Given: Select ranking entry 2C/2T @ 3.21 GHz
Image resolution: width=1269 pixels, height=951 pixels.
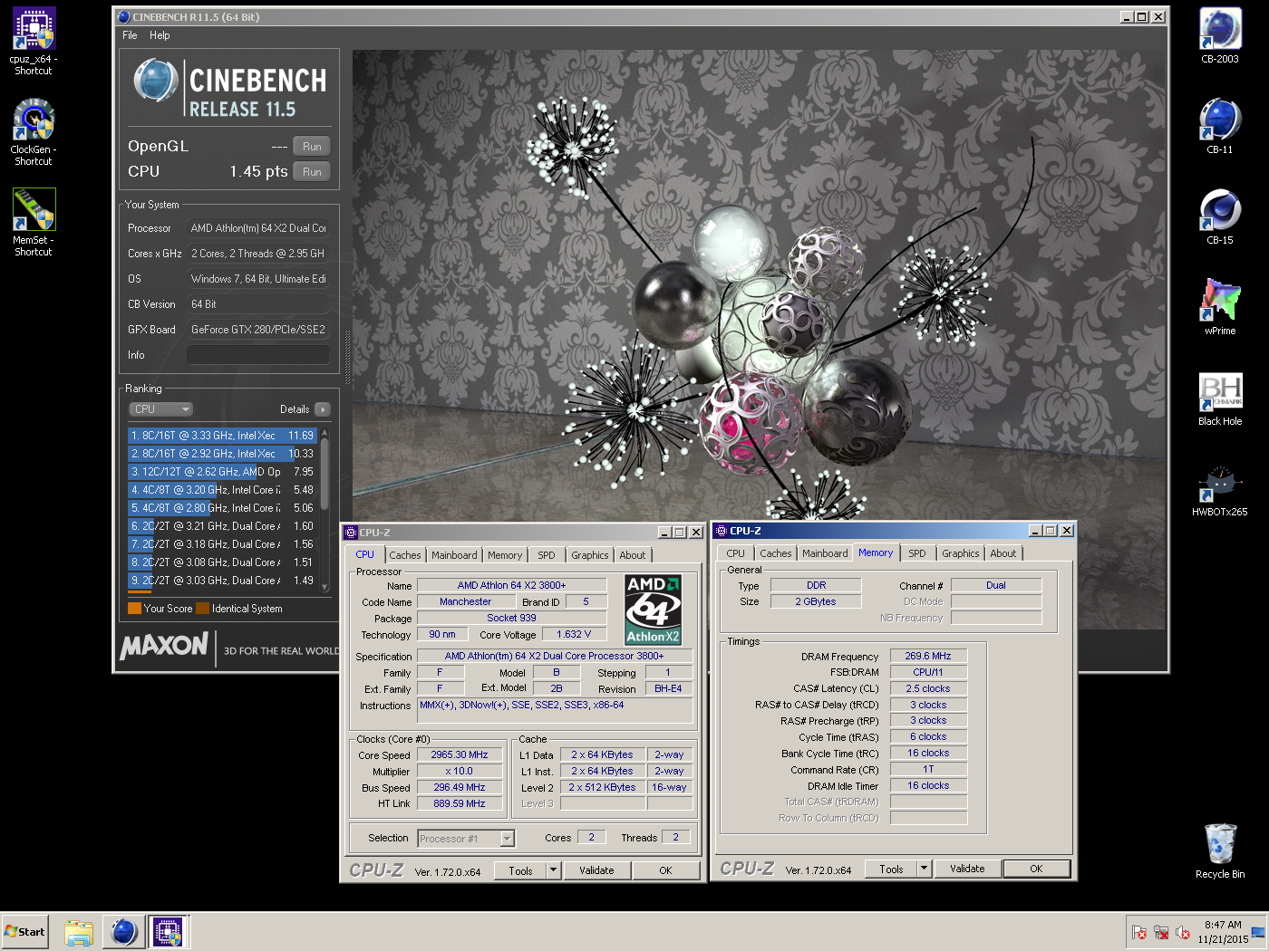Looking at the screenshot, I should coord(222,526).
